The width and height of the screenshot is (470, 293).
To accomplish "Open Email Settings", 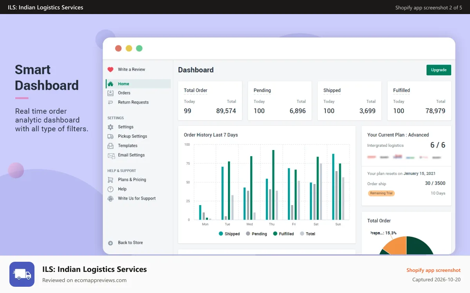I will tap(131, 155).
